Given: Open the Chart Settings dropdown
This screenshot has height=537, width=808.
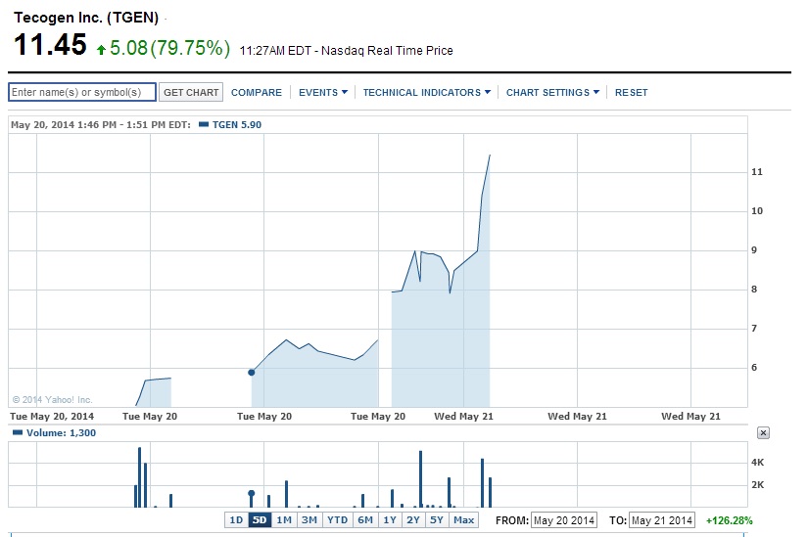Looking at the screenshot, I should tap(552, 92).
